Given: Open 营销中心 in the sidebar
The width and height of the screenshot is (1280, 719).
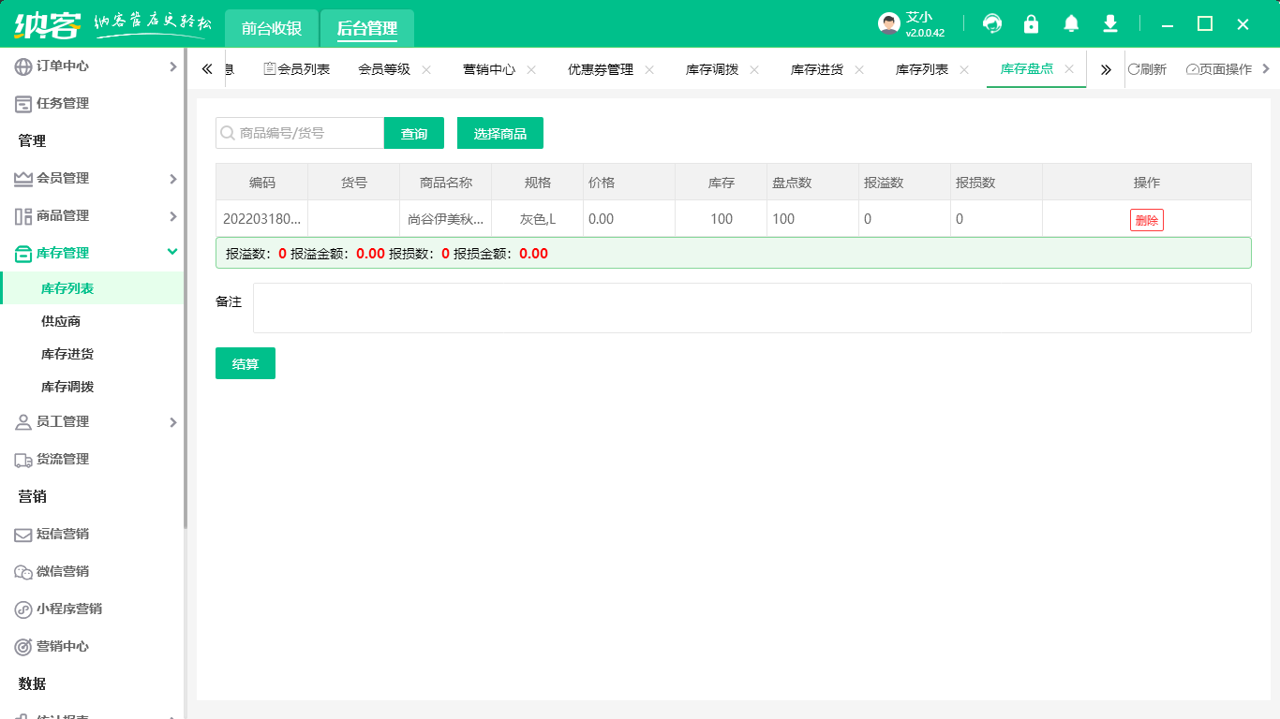Looking at the screenshot, I should pyautogui.click(x=63, y=646).
